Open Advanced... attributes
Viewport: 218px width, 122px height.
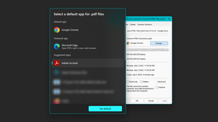pyautogui.click(x=162, y=82)
